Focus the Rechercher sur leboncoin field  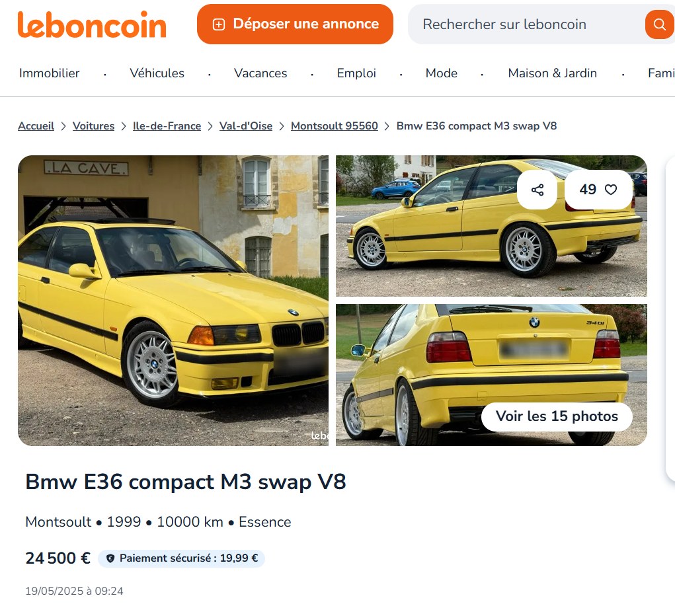tap(525, 24)
